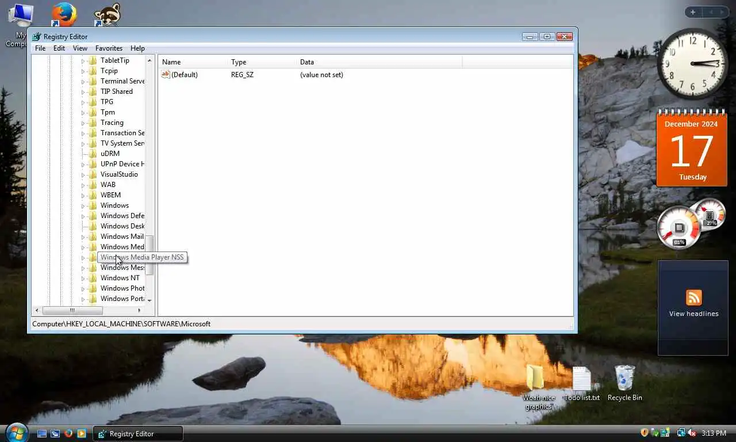Select the Windows Messenger key label
Screen dimensions: 736x442
click(x=122, y=268)
